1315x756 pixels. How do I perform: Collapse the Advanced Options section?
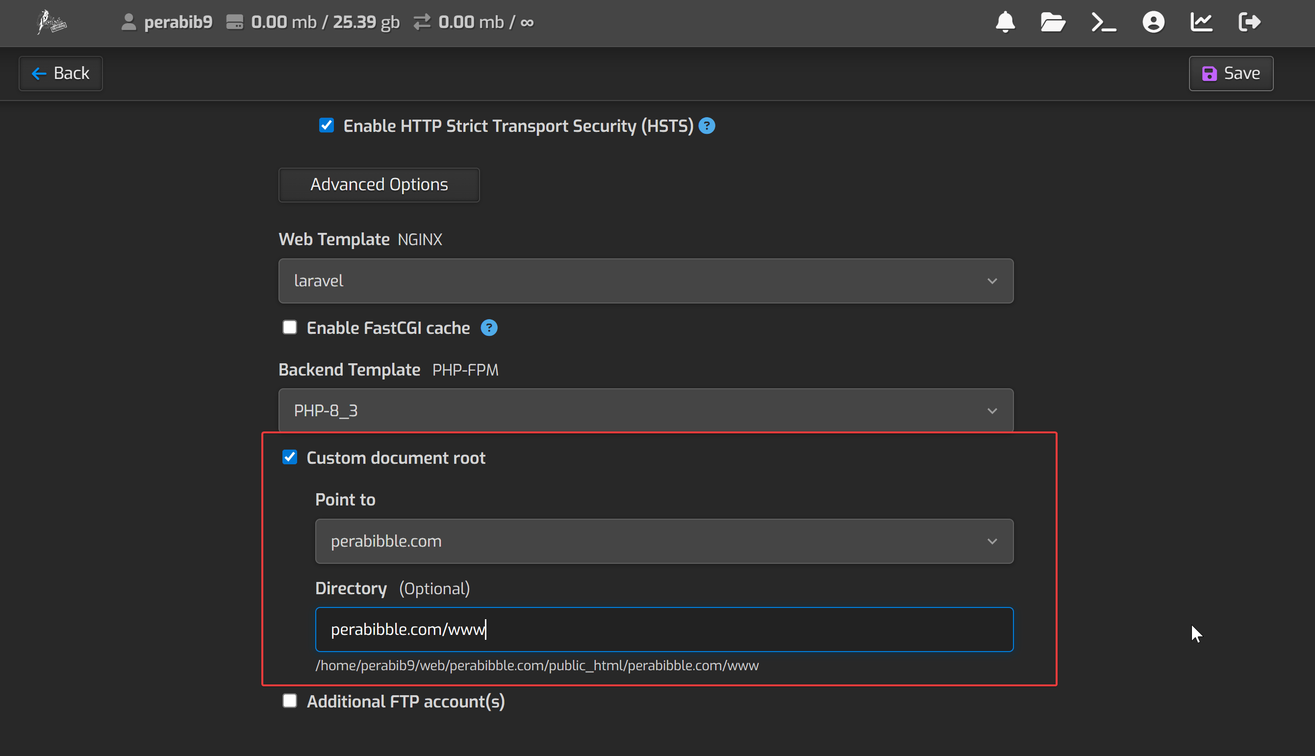point(379,185)
